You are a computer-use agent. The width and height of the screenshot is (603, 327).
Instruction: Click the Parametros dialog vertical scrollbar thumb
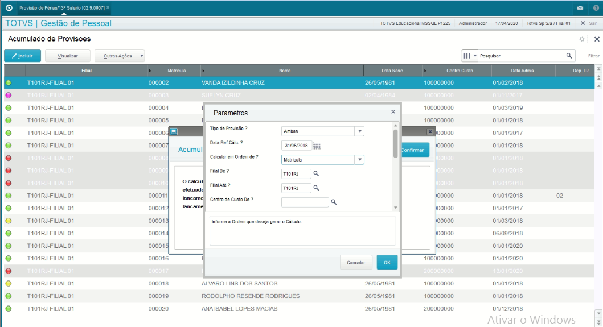click(395, 144)
